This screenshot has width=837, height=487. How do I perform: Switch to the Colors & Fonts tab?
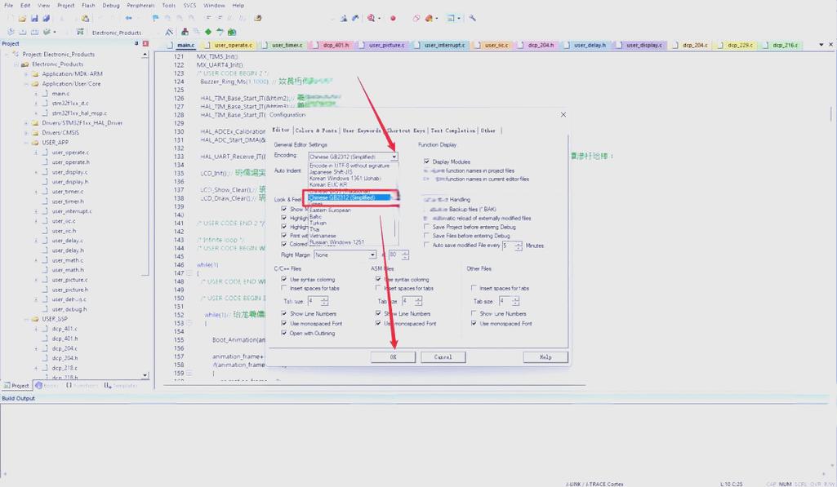(316, 131)
